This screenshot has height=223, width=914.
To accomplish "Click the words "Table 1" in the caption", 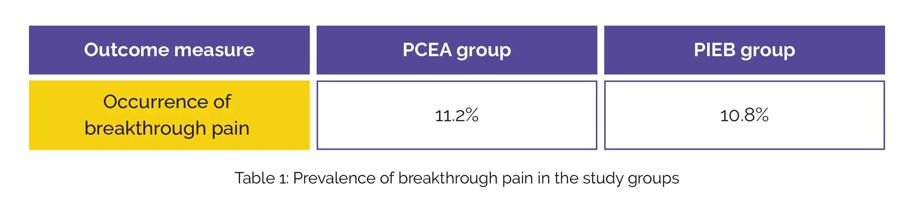I will click(x=261, y=178).
